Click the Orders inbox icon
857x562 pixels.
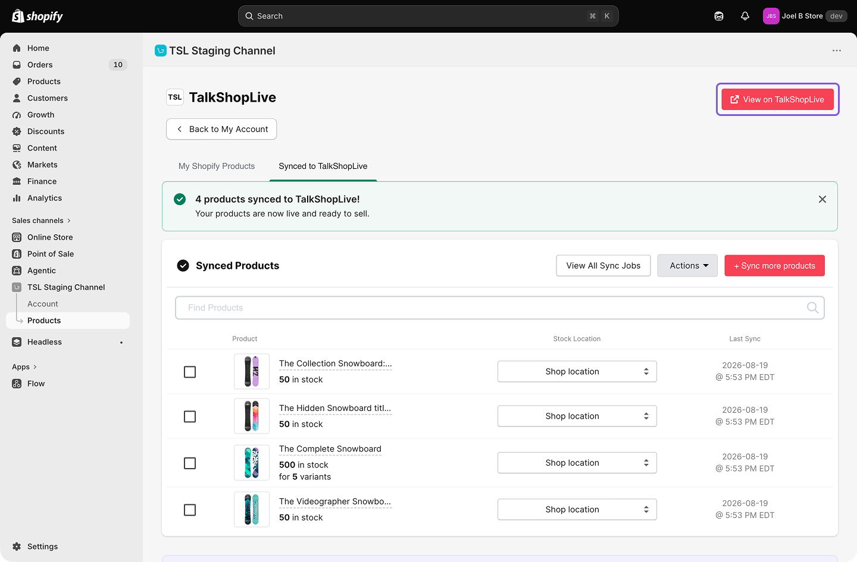[x=17, y=65]
